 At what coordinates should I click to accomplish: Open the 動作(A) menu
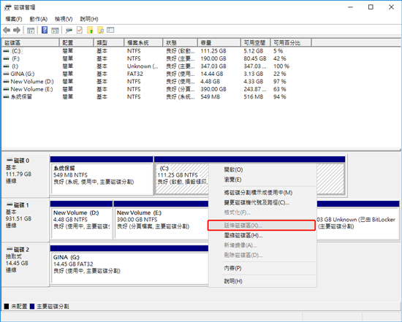39,19
